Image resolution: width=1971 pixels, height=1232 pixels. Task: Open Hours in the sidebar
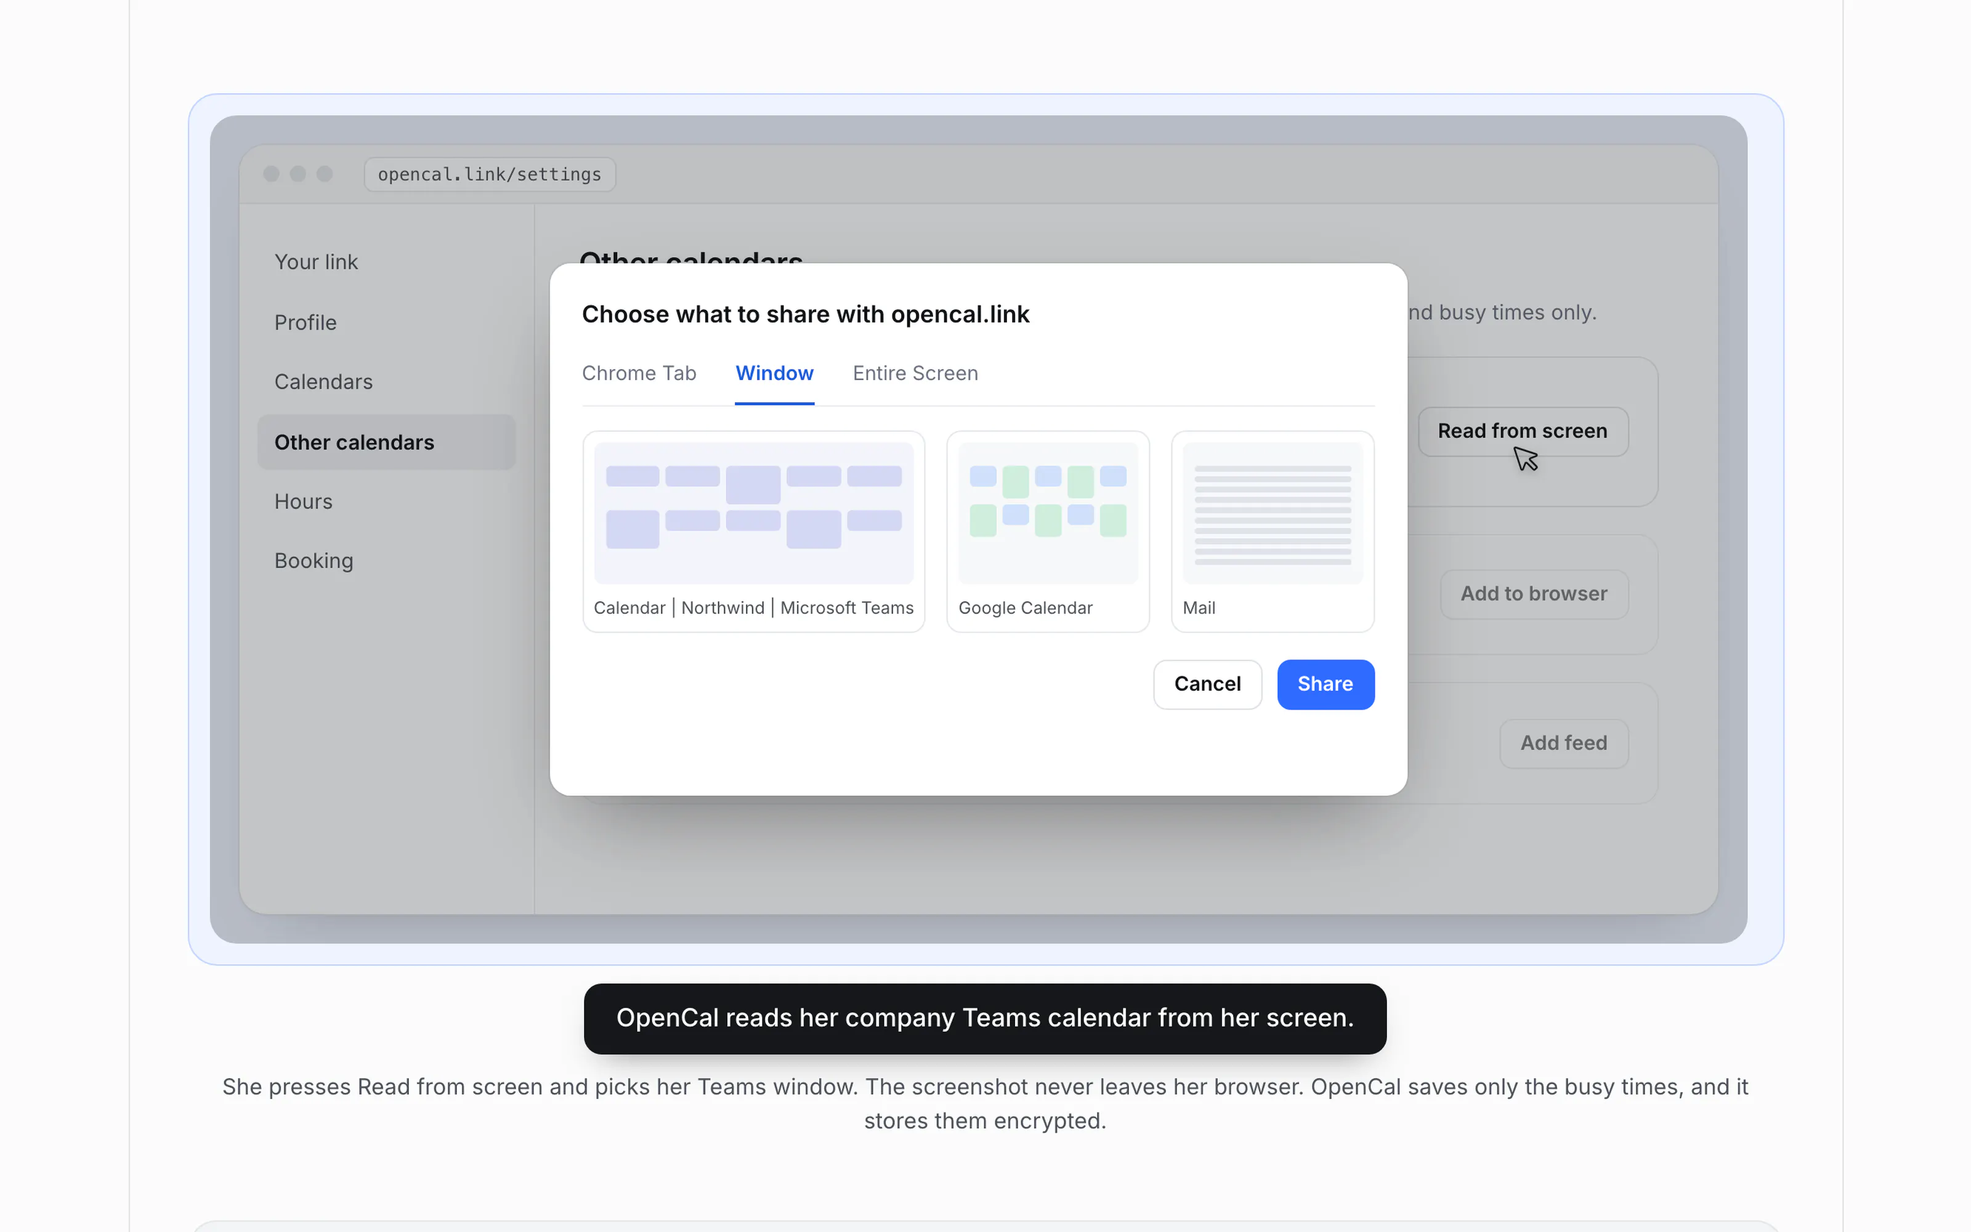point(387,502)
